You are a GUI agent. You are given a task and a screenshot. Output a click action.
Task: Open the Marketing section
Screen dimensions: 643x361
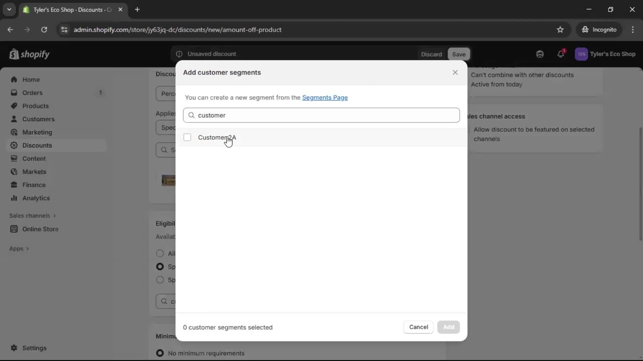(x=37, y=132)
